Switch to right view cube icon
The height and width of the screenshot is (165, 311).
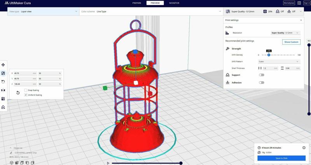pyautogui.click(x=33, y=163)
